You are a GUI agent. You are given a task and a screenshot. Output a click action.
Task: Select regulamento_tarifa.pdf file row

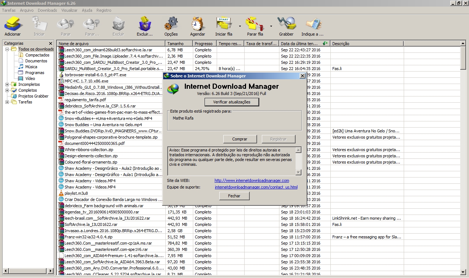tap(85, 100)
